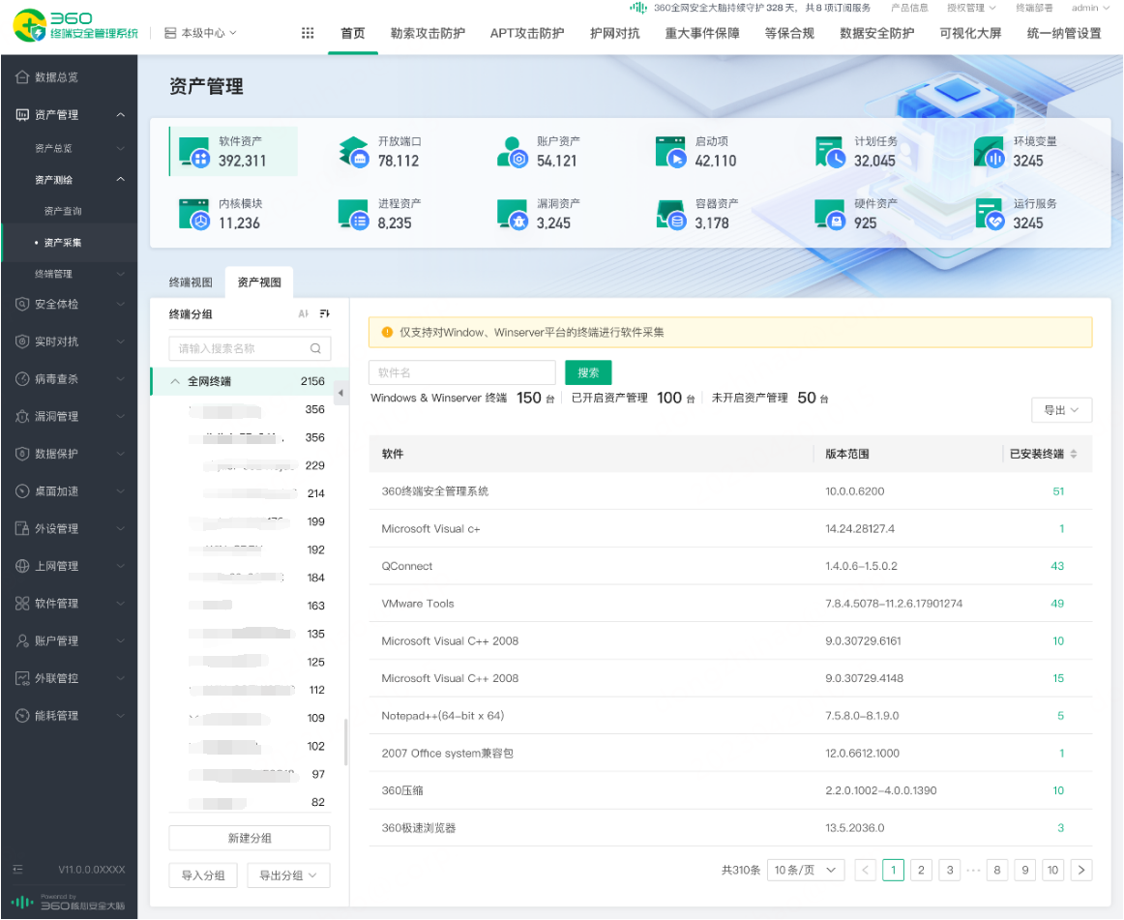Open the APT攻击防护 navigation tab

527,33
